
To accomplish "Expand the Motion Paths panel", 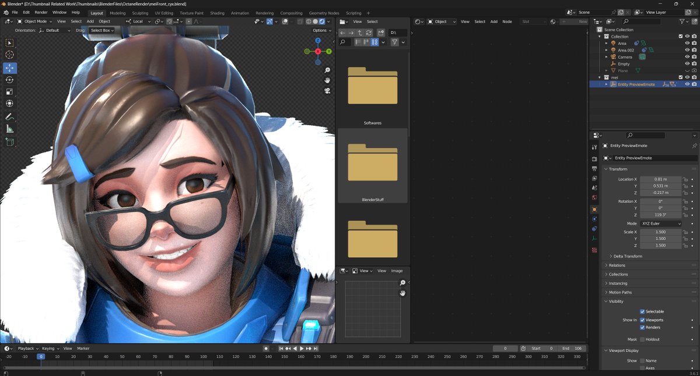I will point(619,292).
